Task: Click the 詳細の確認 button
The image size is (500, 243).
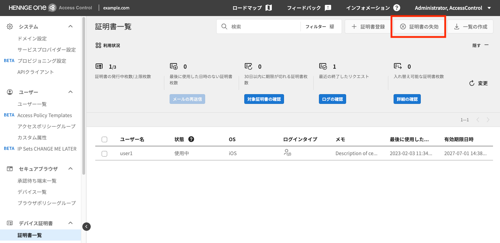Action: (407, 99)
